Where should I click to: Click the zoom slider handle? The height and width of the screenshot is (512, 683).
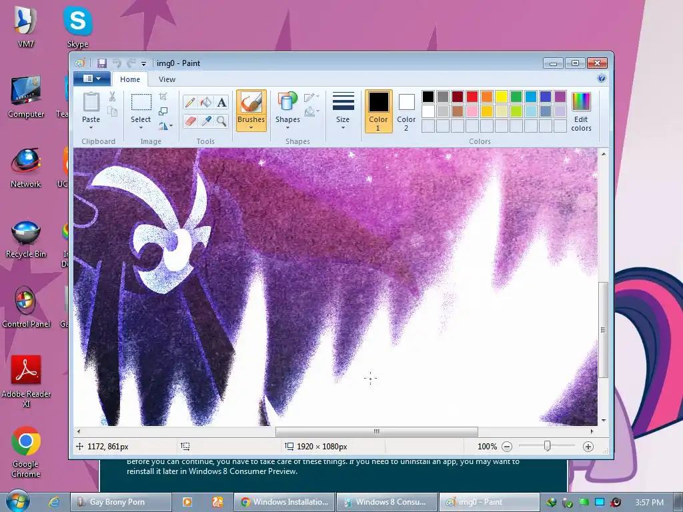pos(548,446)
